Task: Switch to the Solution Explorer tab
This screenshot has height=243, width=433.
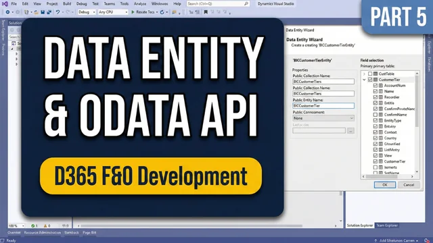Action: click(x=360, y=225)
